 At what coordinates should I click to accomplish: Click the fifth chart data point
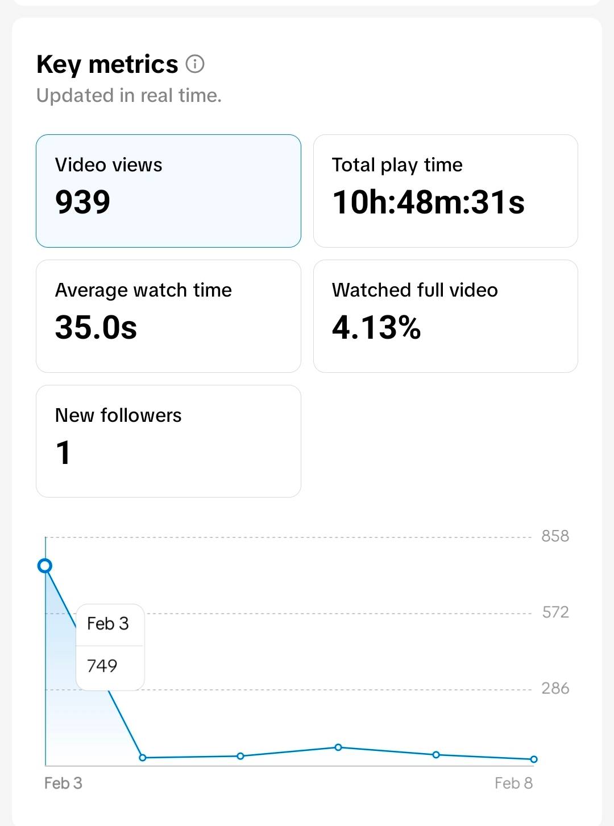coord(436,755)
